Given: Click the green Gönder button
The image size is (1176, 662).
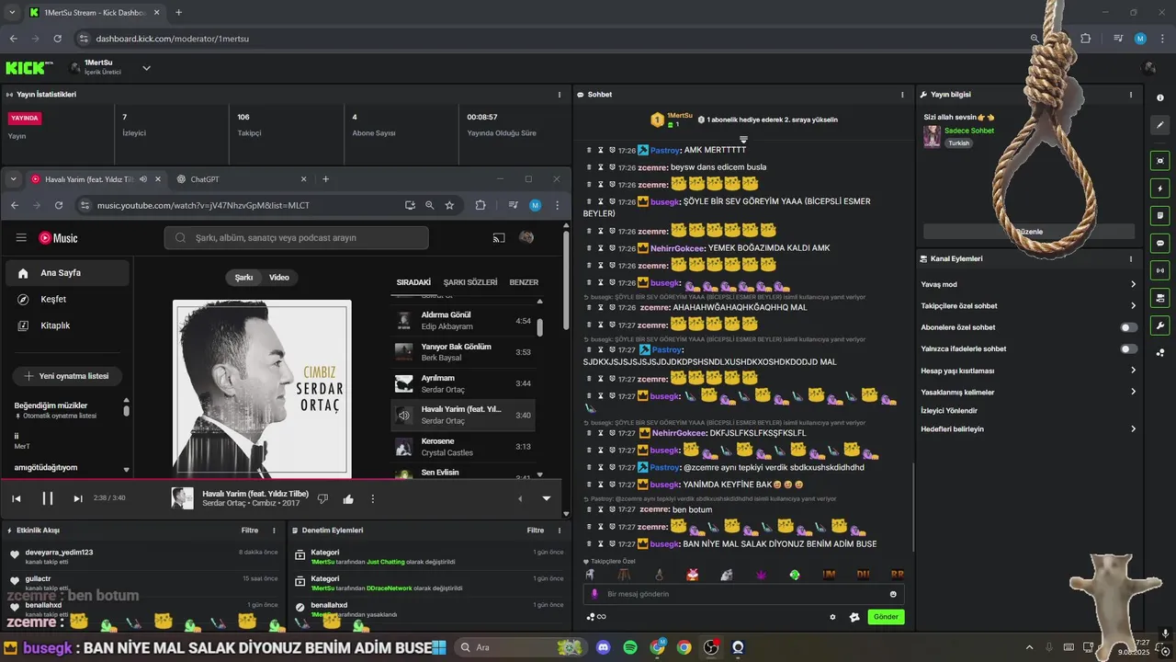Looking at the screenshot, I should tap(886, 617).
